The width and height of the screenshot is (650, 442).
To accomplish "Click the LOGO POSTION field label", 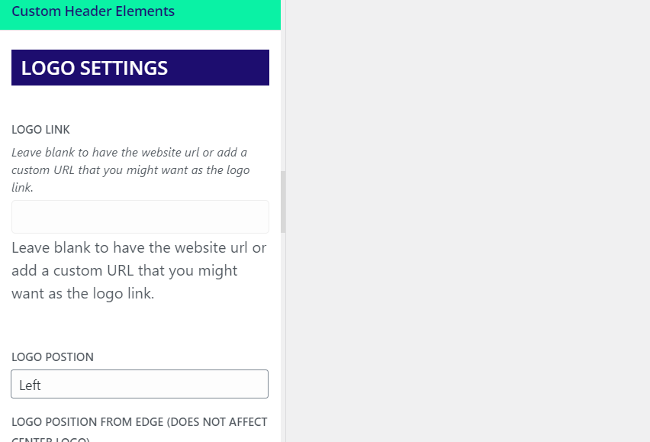I will 53,357.
